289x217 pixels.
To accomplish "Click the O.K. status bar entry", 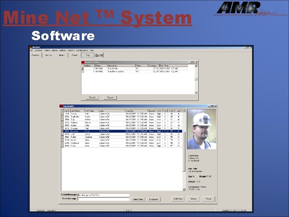I will (128, 210).
